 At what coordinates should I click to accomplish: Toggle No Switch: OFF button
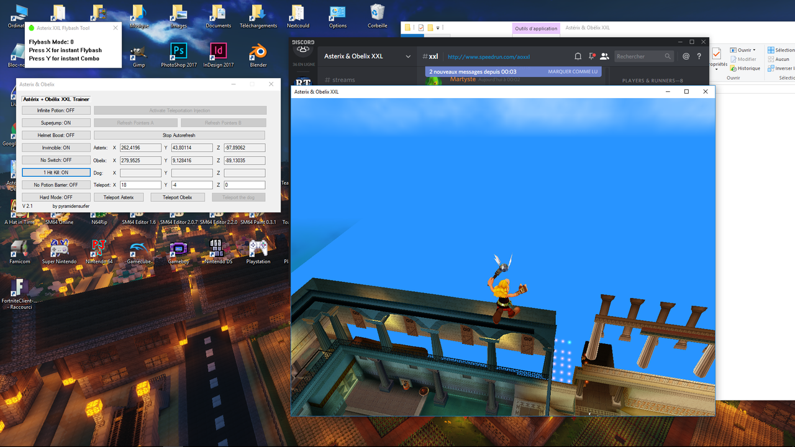pos(56,160)
